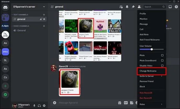Expand the D'Sparrow'z's server dropdown
The width and height of the screenshot is (180, 109).
click(44, 7)
